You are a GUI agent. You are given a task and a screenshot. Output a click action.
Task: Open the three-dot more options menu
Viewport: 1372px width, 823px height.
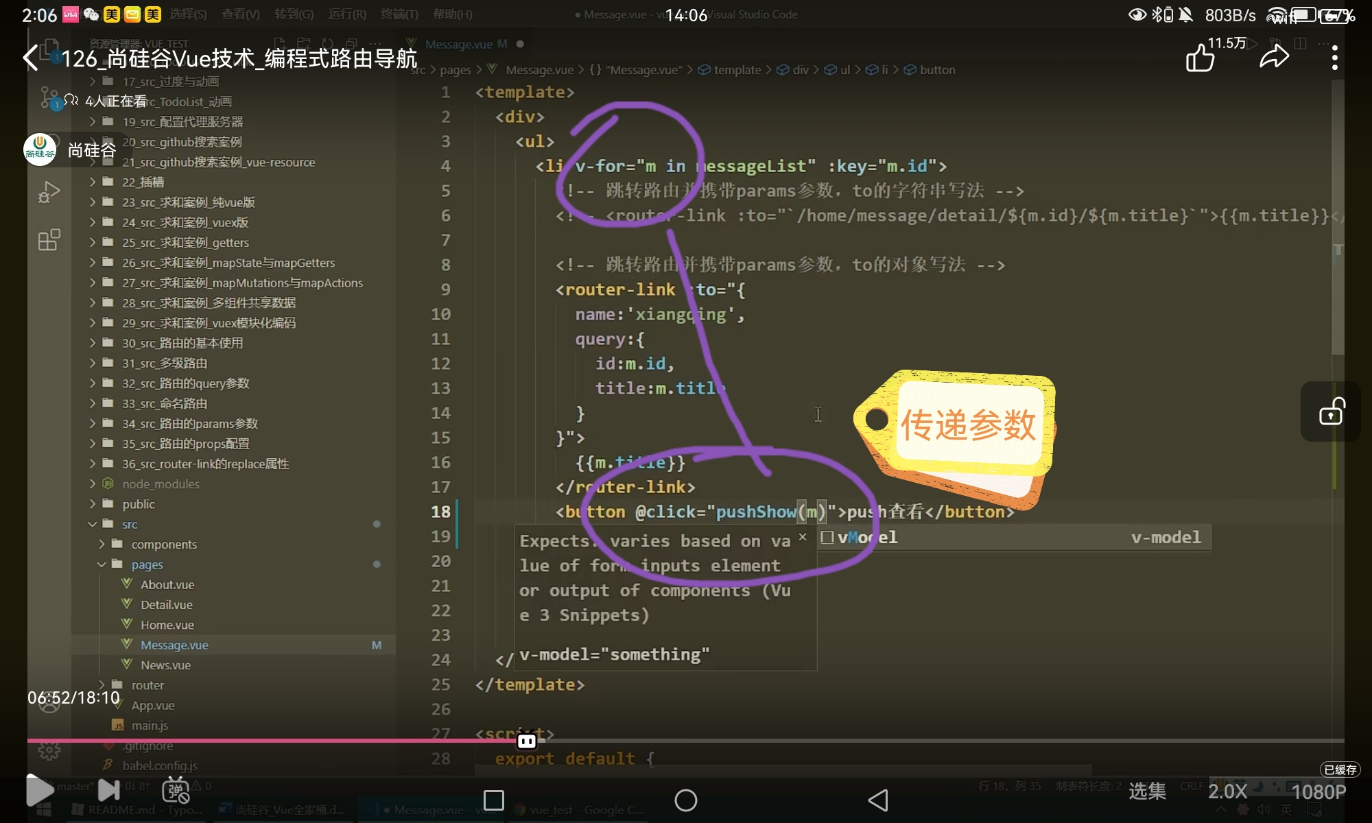(x=1334, y=58)
